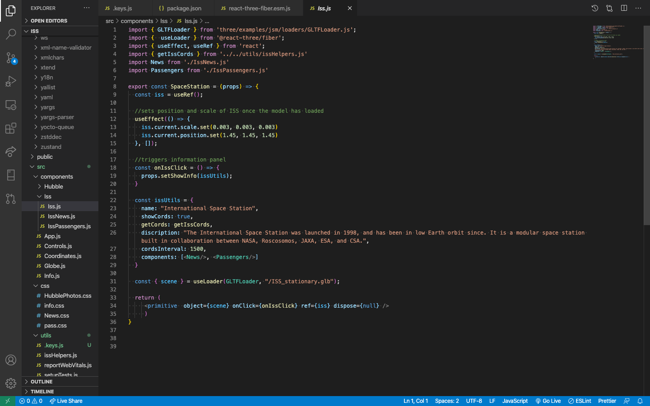The height and width of the screenshot is (406, 650).
Task: Split the editor using the split icon
Action: (x=624, y=8)
